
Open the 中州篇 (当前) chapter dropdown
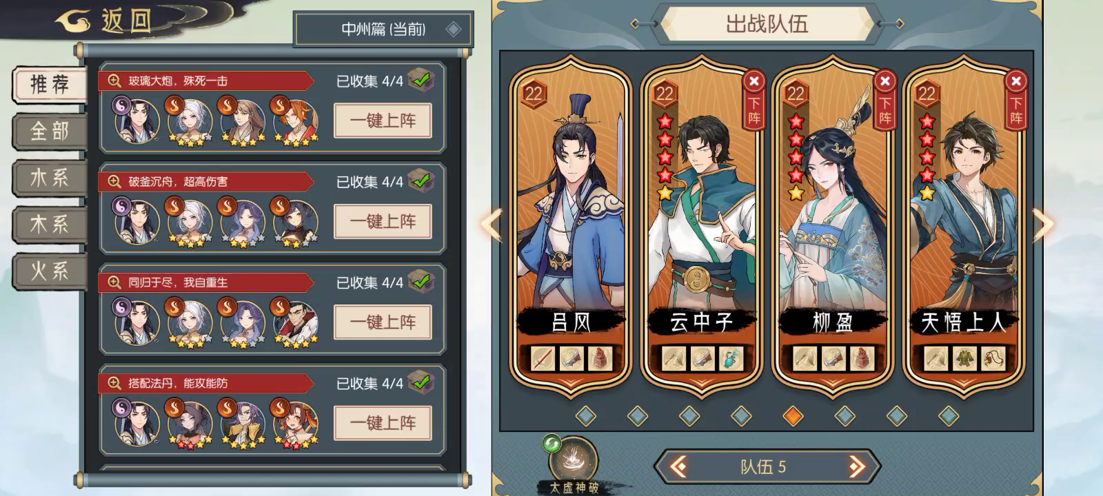tap(383, 29)
